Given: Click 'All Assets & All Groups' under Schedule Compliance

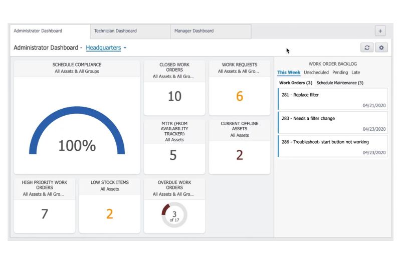Looking at the screenshot, I should tap(77, 71).
